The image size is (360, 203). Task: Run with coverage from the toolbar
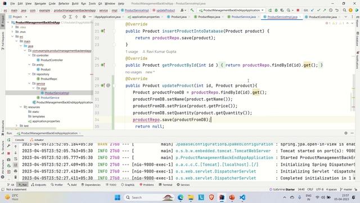click(x=282, y=10)
